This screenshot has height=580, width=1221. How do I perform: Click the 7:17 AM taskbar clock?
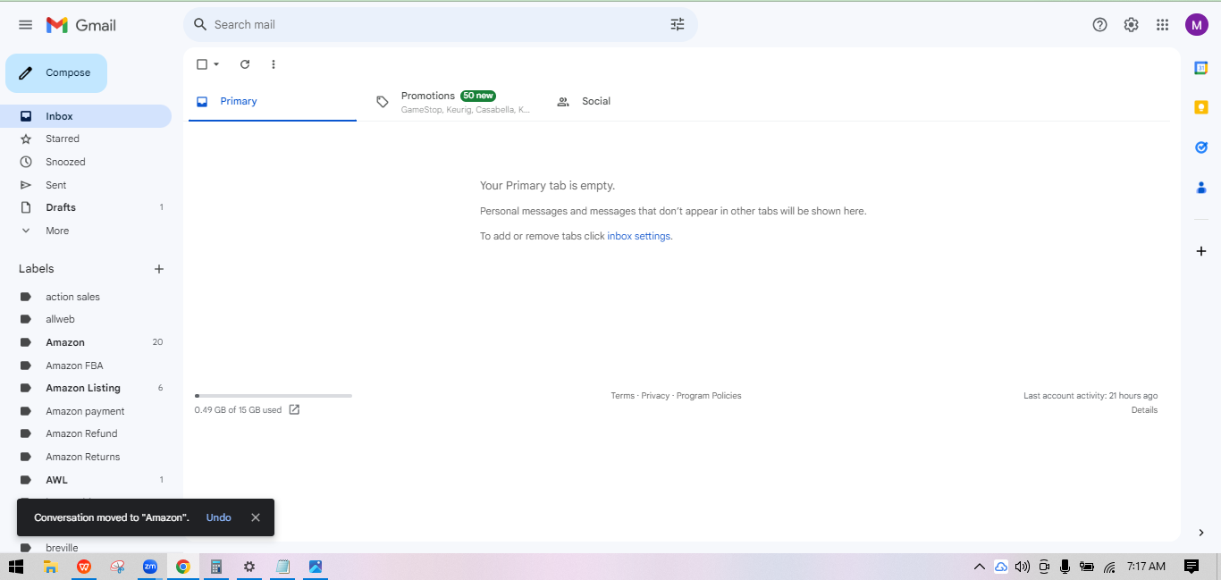[x=1146, y=567]
